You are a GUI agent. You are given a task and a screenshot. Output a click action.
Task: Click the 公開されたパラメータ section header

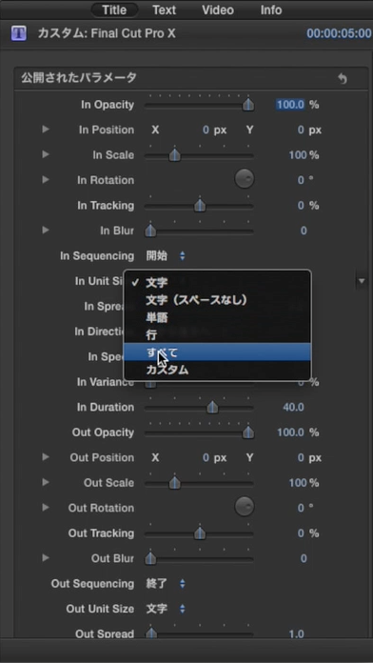pos(79,78)
